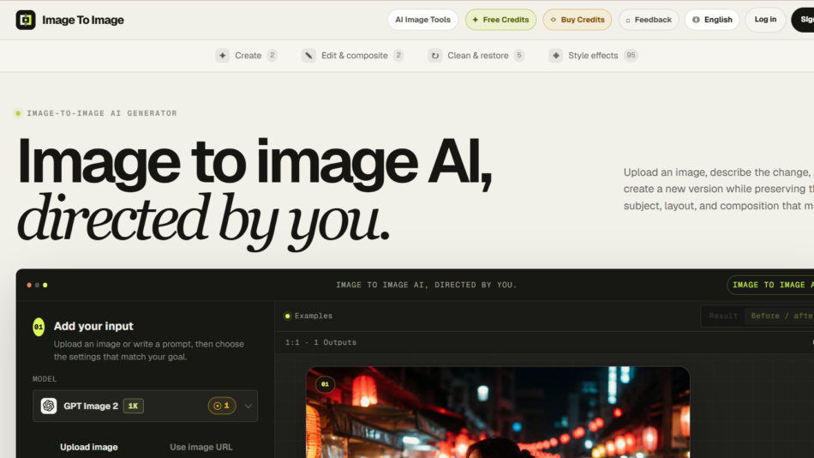Screen dimensions: 814x458
Task: Click the Edit & composite pencil icon
Action: 308,56
